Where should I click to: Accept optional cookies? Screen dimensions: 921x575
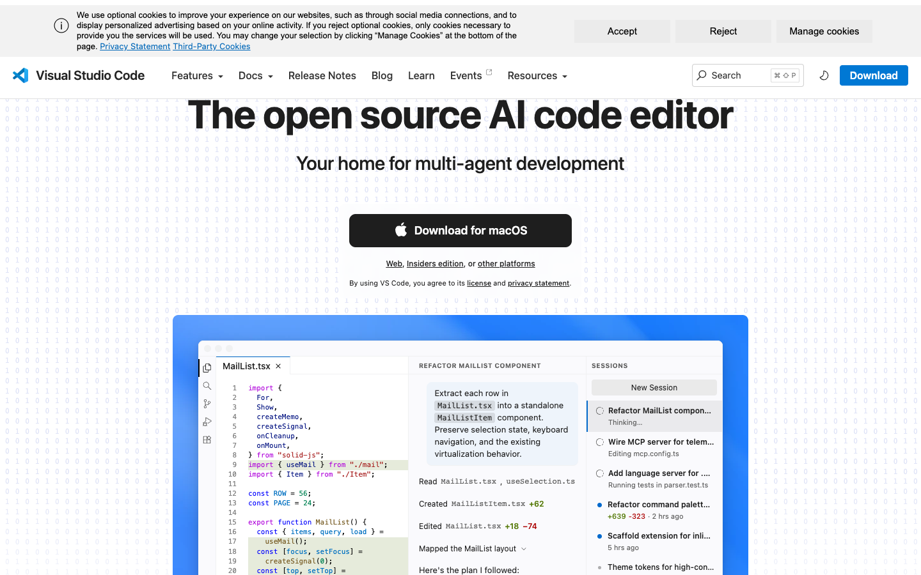click(622, 31)
